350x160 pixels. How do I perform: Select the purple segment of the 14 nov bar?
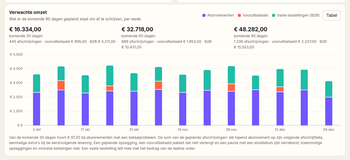coord(183,109)
